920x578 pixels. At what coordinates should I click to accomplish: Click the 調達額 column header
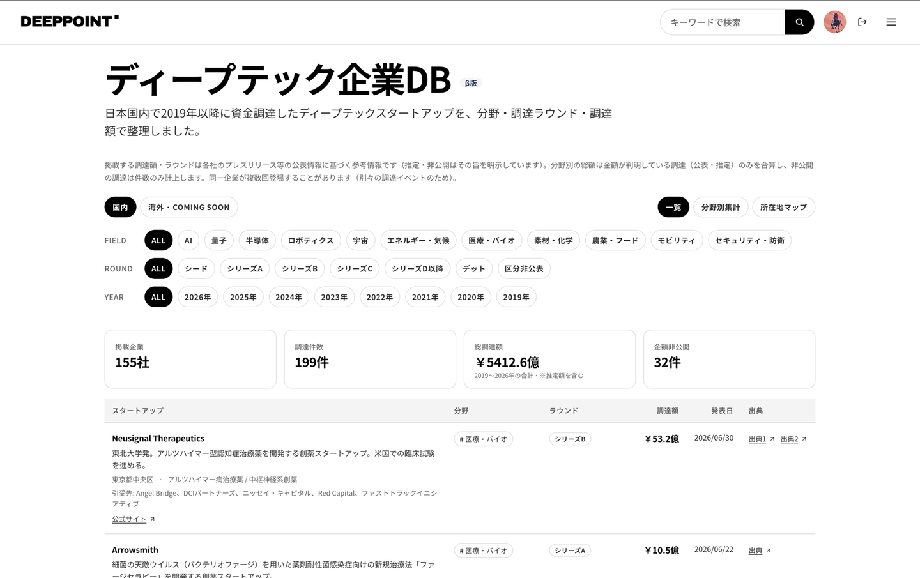point(668,411)
